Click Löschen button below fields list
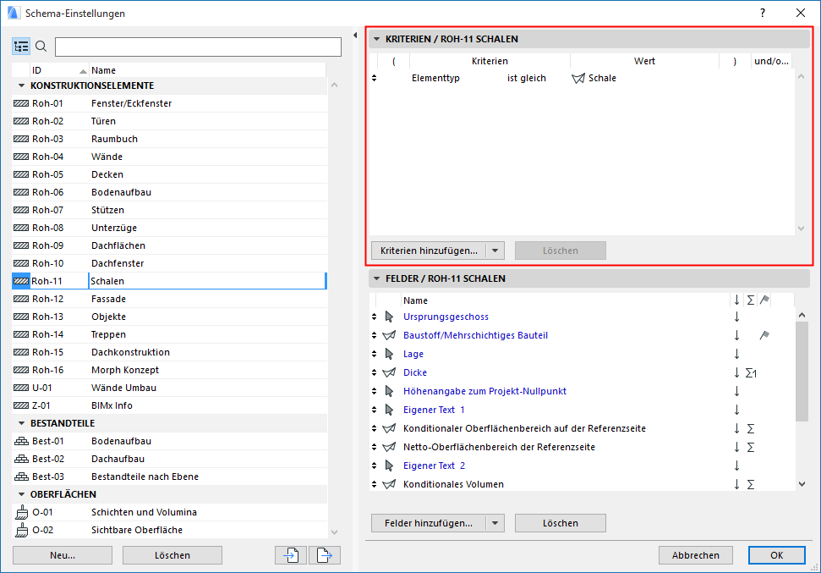Screen dimensions: 821x573 (x=561, y=523)
